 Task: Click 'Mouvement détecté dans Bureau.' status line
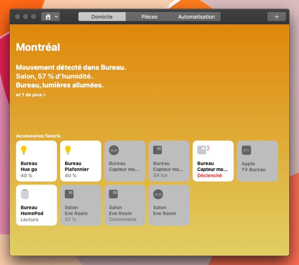click(71, 68)
